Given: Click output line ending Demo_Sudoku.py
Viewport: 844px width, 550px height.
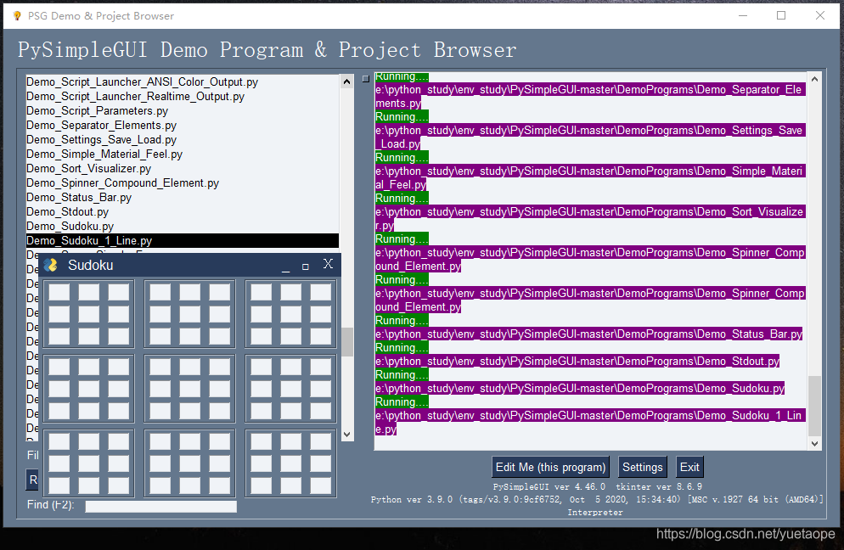Looking at the screenshot, I should (580, 389).
